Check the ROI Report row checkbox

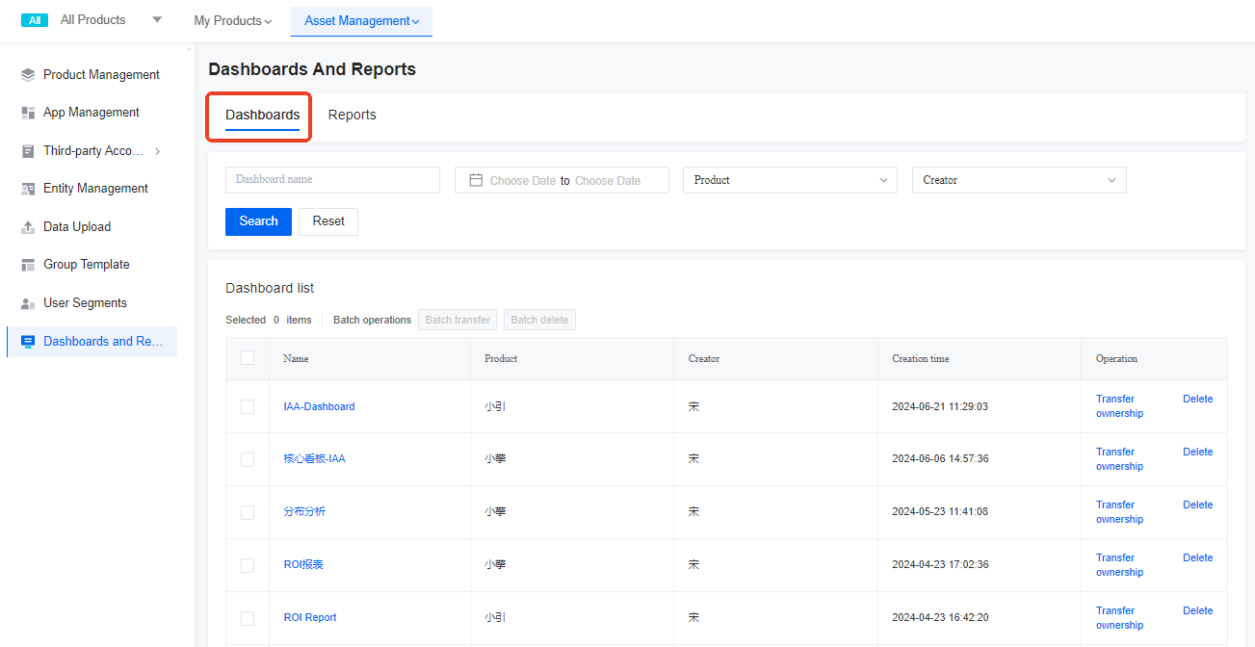click(x=248, y=618)
